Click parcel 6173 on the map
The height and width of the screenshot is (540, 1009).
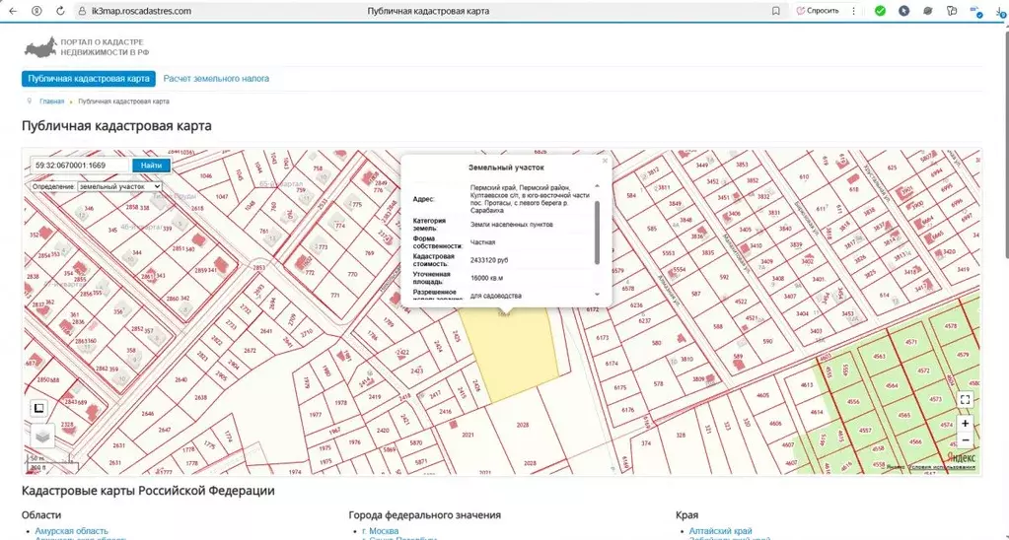pos(603,337)
